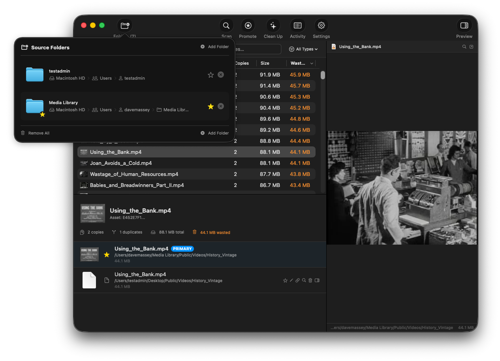This screenshot has width=500, height=361.
Task: Open app Settings
Action: (321, 25)
